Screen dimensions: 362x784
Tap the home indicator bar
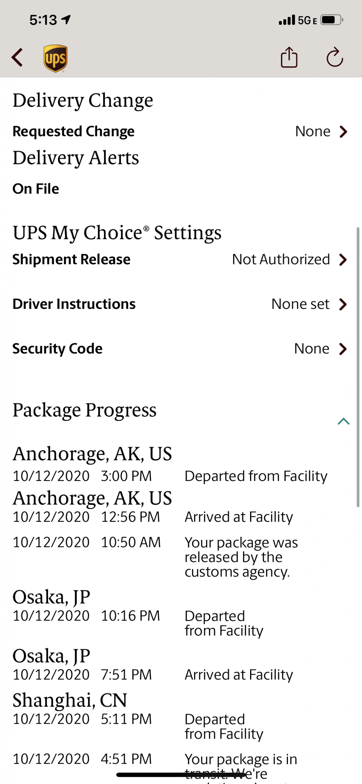click(x=181, y=775)
